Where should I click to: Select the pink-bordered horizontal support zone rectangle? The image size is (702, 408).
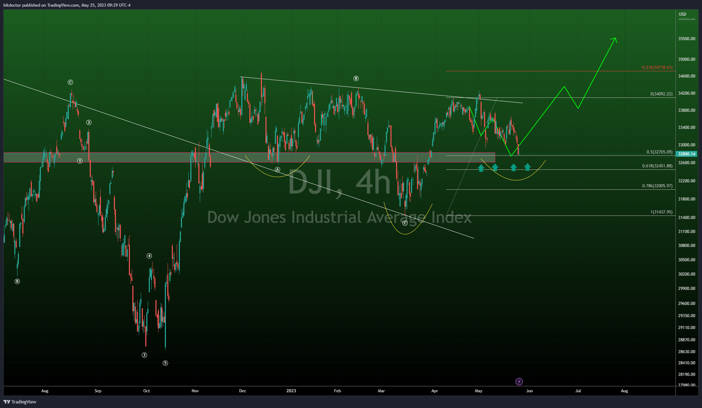pyautogui.click(x=249, y=157)
